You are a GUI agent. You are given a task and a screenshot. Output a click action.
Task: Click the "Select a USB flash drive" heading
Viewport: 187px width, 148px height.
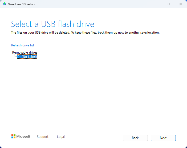coord(53,24)
